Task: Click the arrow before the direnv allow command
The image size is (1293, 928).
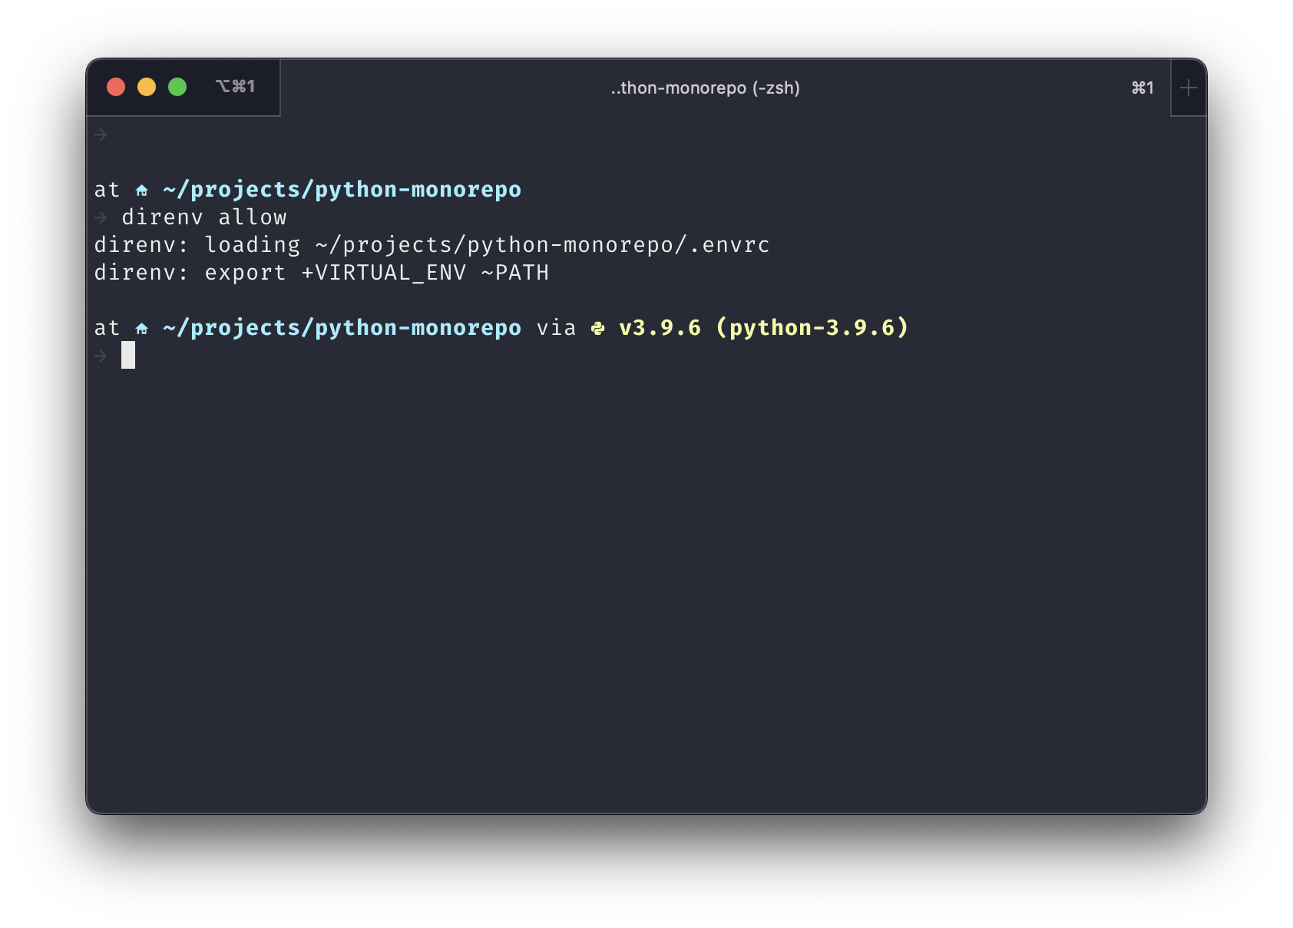Action: (101, 216)
